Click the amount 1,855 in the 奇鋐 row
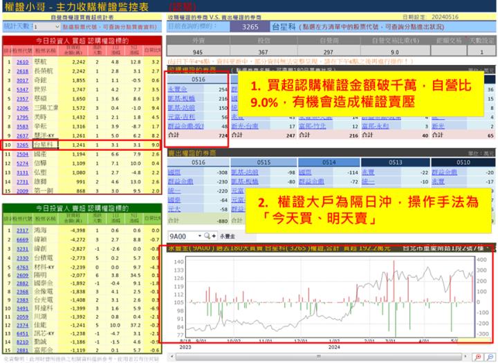Screen dimensions: 498x363 (78, 80)
